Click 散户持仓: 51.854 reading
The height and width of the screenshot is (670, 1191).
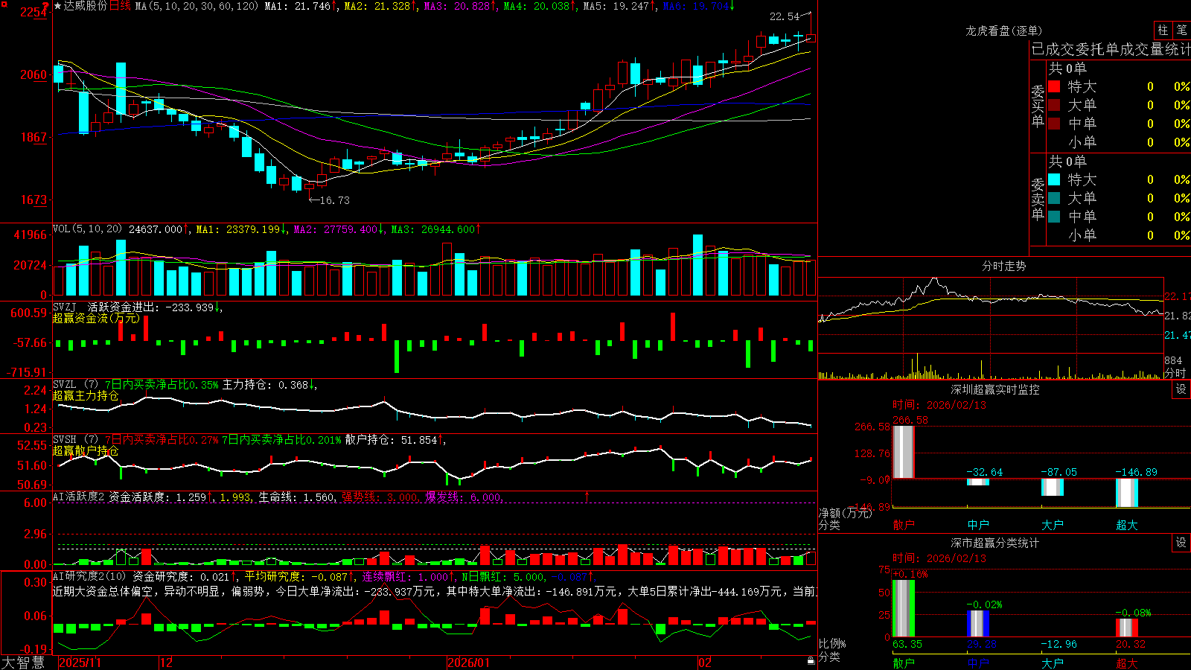(x=391, y=440)
